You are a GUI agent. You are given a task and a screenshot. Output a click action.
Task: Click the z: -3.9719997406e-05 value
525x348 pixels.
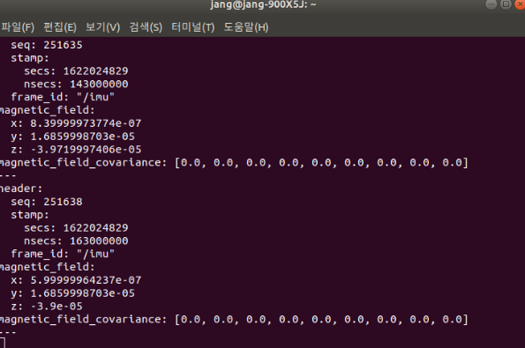[86, 150]
